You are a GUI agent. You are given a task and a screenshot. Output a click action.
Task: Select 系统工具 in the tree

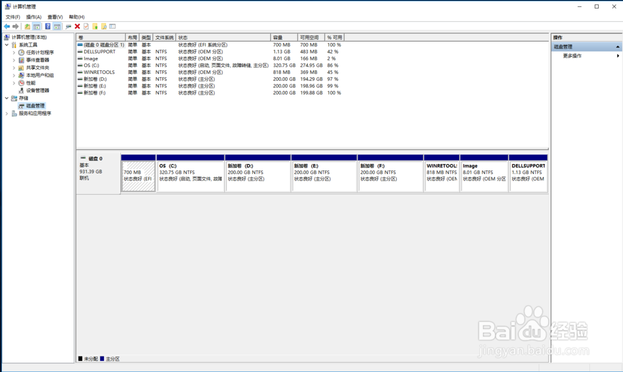[28, 45]
